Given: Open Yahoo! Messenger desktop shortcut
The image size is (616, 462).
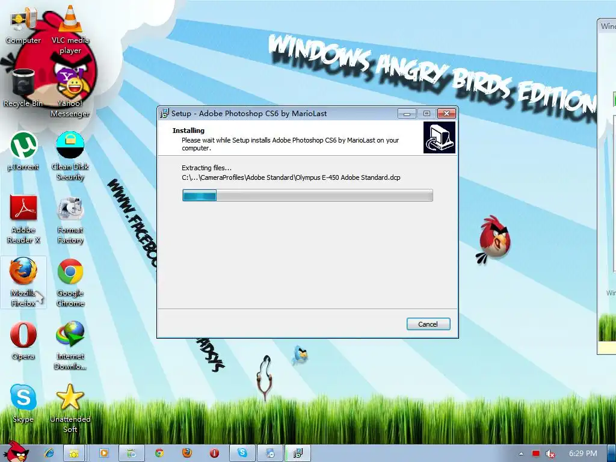Looking at the screenshot, I should point(70,93).
